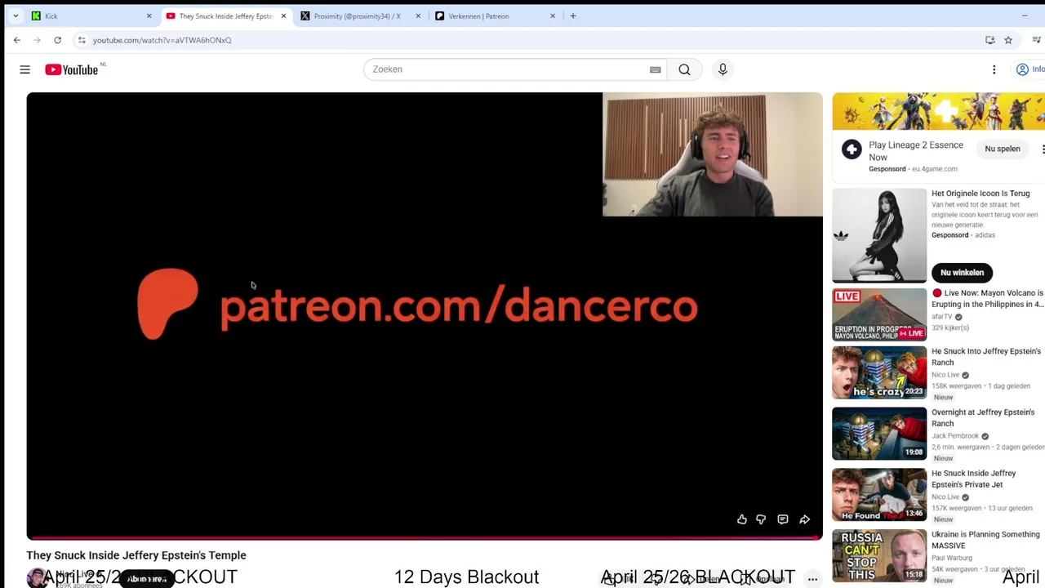The width and height of the screenshot is (1045, 588).
Task: Click the afarTV channel name
Action: [942, 317]
